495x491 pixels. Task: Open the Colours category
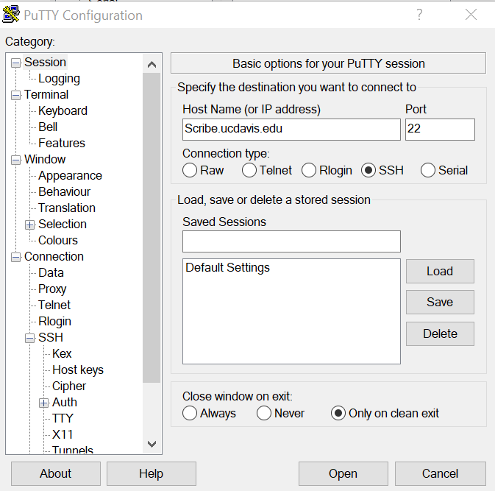click(58, 241)
